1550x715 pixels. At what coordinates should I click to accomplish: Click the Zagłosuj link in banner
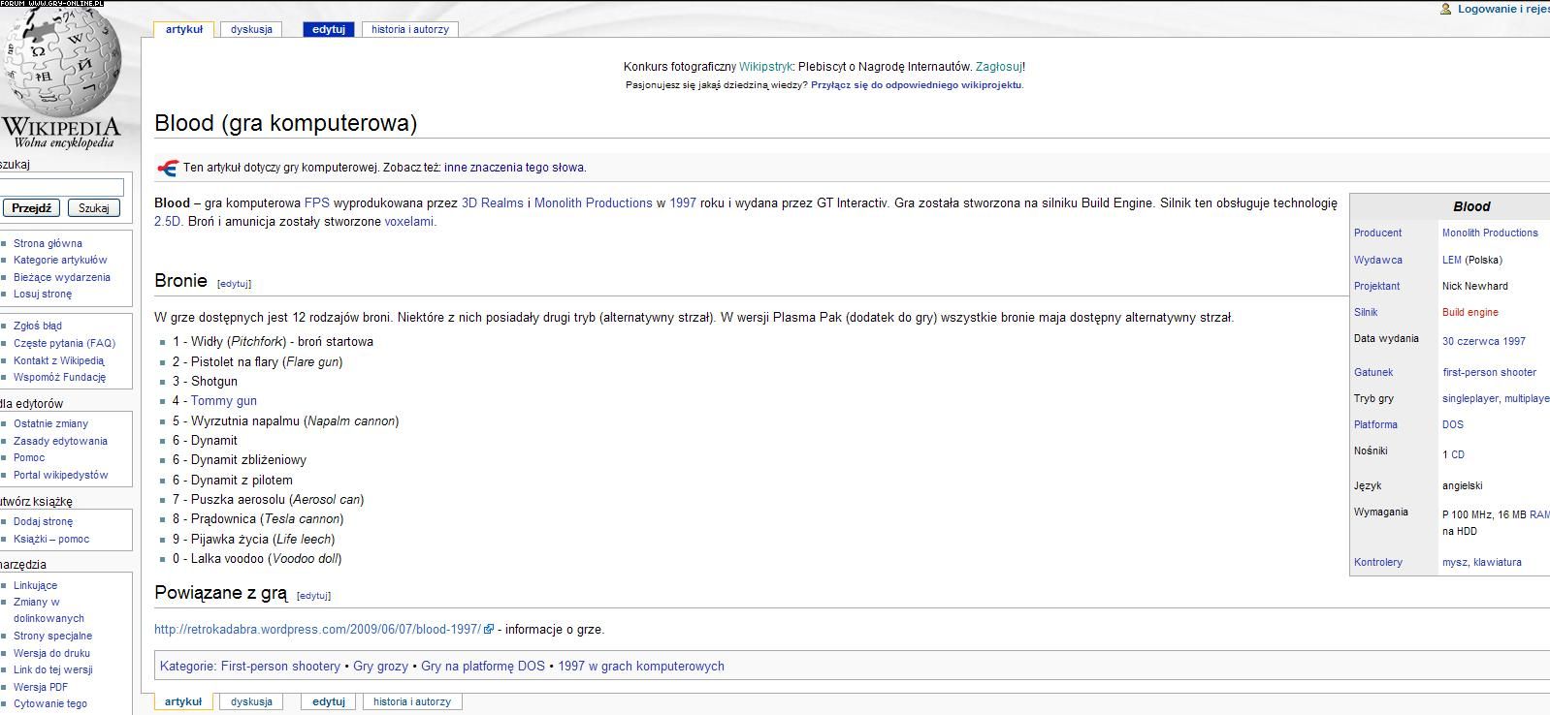point(998,67)
